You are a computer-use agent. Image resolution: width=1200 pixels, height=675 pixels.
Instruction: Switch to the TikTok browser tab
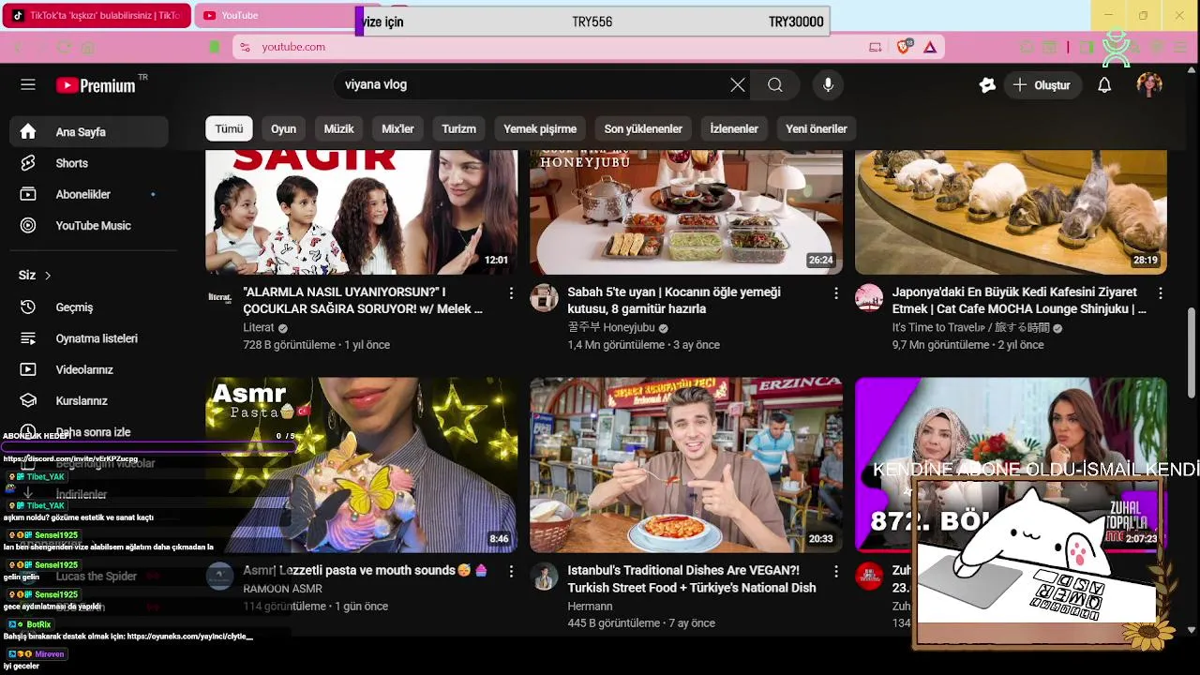pos(96,15)
